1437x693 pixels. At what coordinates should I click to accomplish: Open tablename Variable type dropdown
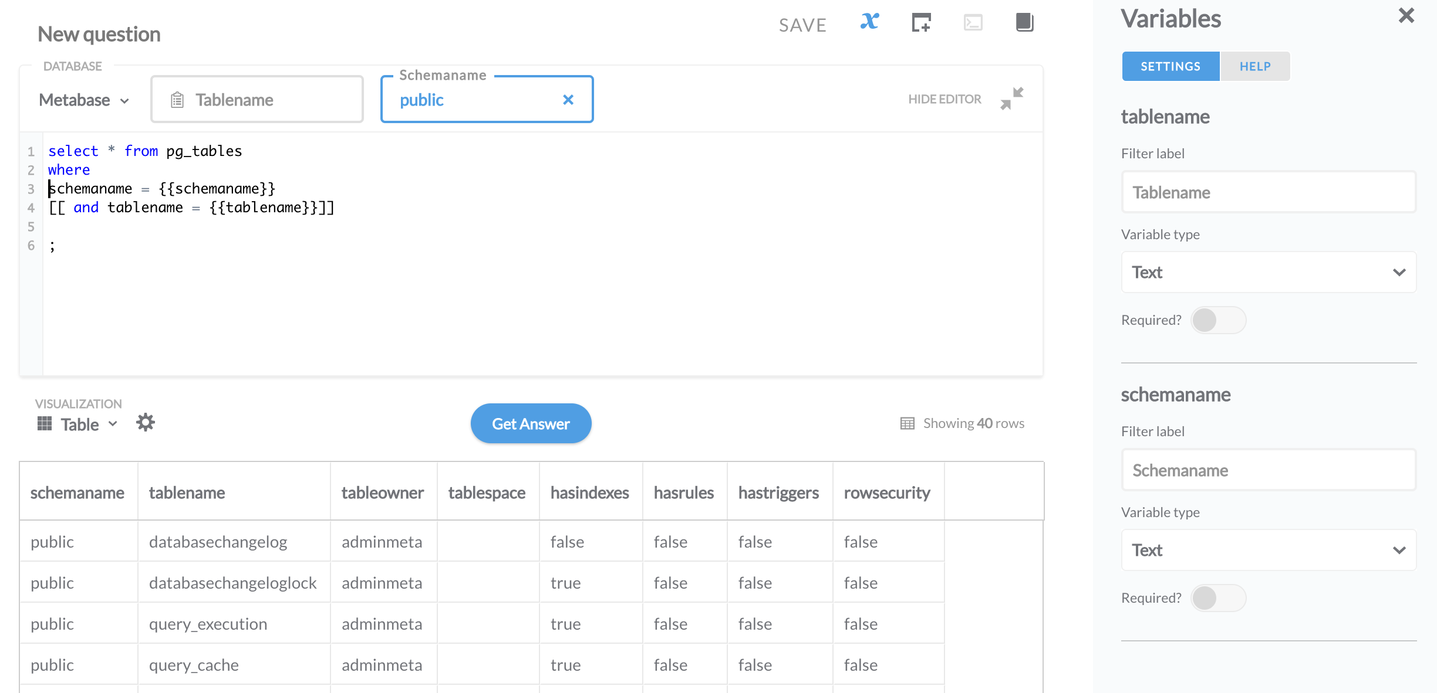click(1269, 272)
